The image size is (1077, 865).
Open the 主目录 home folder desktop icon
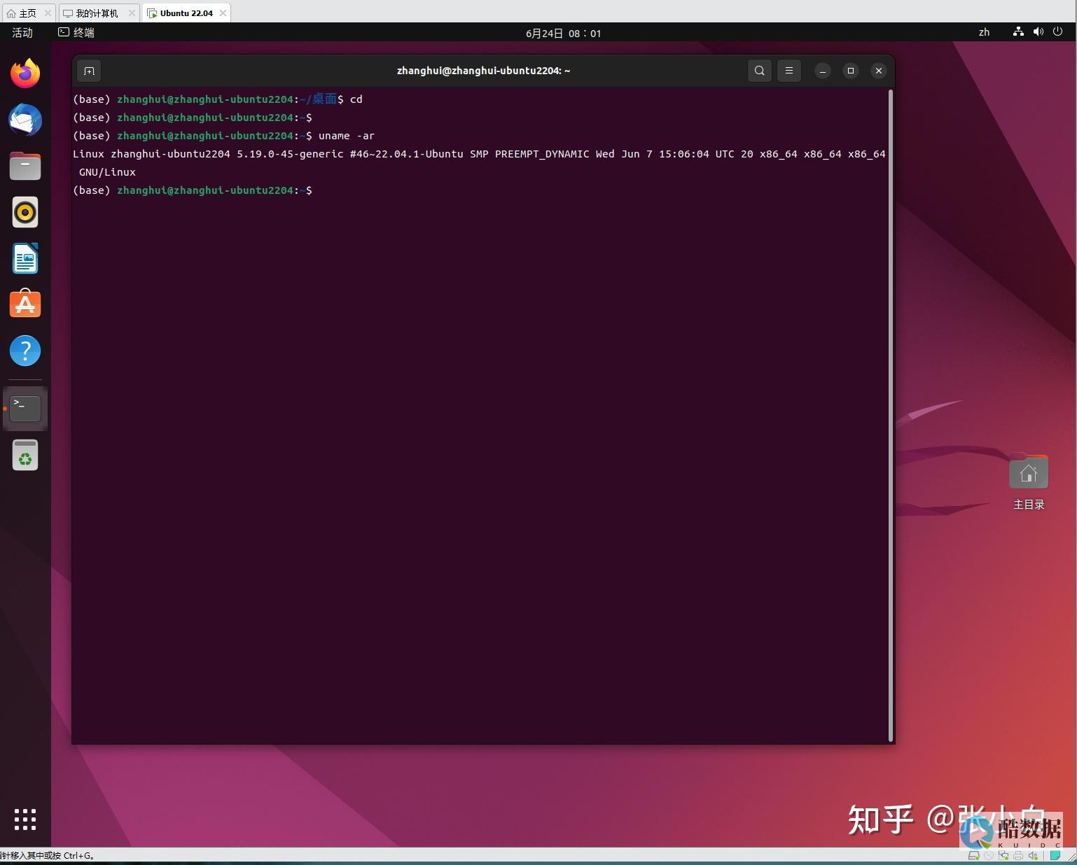pos(1029,482)
